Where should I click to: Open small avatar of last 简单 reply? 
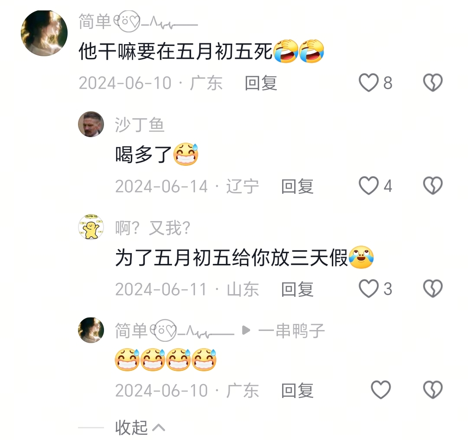pyautogui.click(x=91, y=330)
